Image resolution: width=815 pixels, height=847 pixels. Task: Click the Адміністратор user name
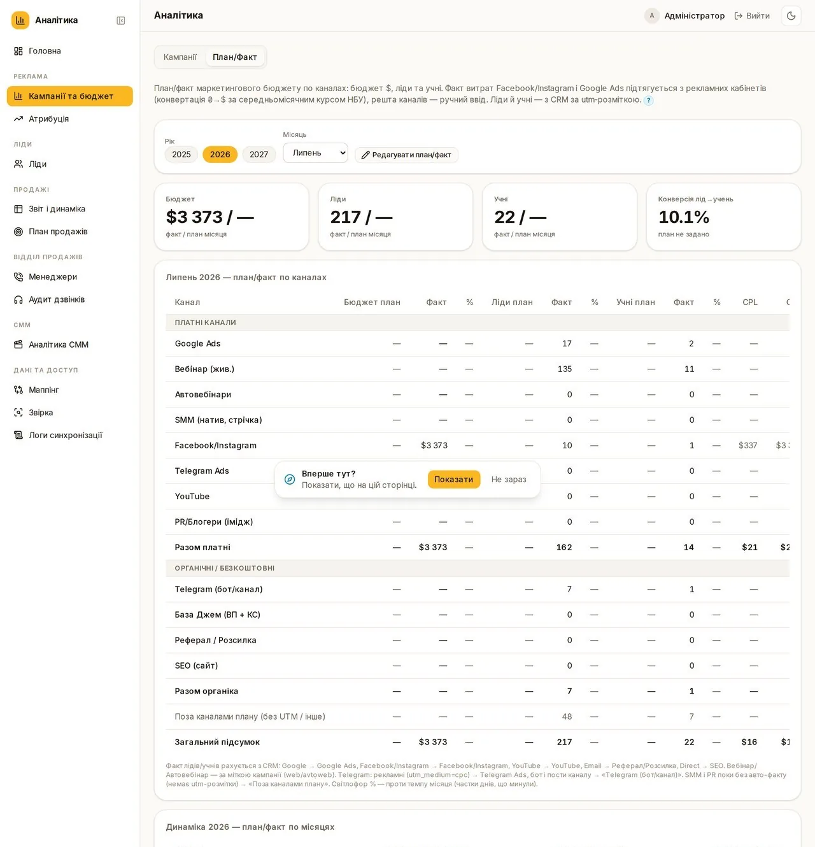coord(695,16)
